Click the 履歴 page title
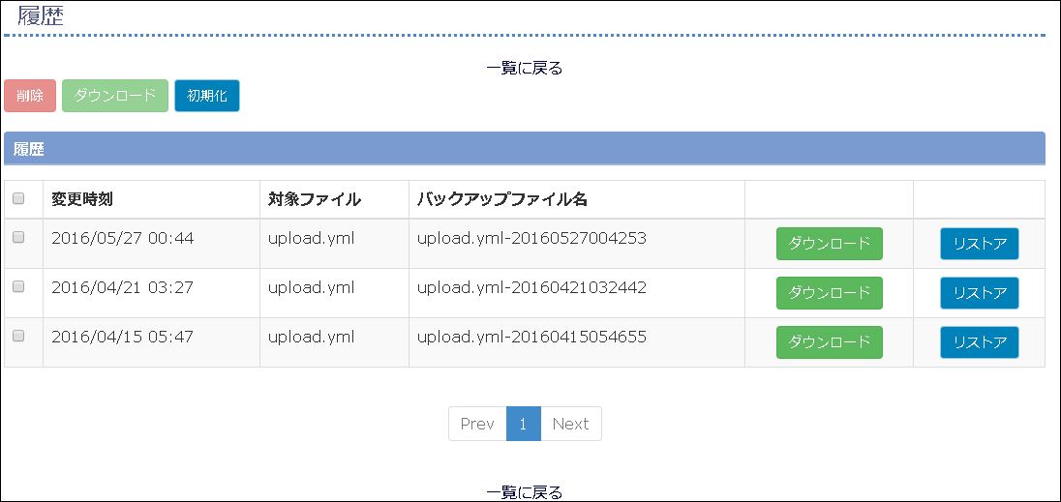 [41, 16]
